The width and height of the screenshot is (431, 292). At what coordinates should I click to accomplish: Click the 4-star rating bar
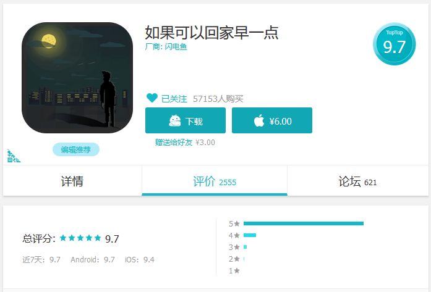tap(250, 235)
